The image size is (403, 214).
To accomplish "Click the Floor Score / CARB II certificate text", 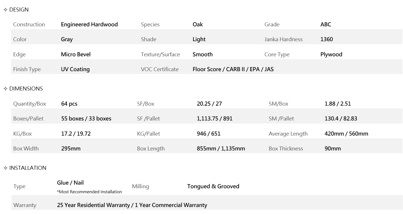I will (x=233, y=69).
